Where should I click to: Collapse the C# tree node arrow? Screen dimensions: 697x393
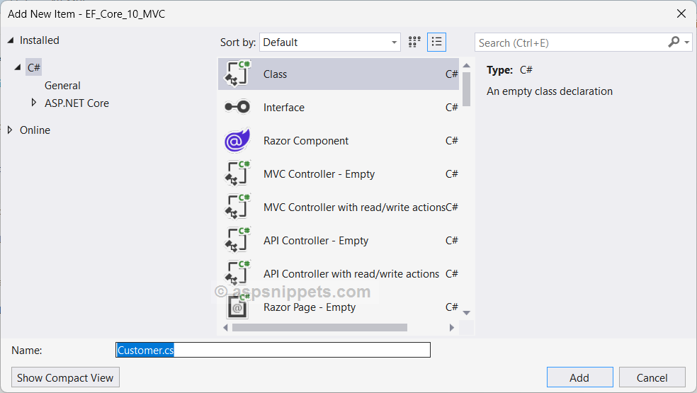coord(18,67)
